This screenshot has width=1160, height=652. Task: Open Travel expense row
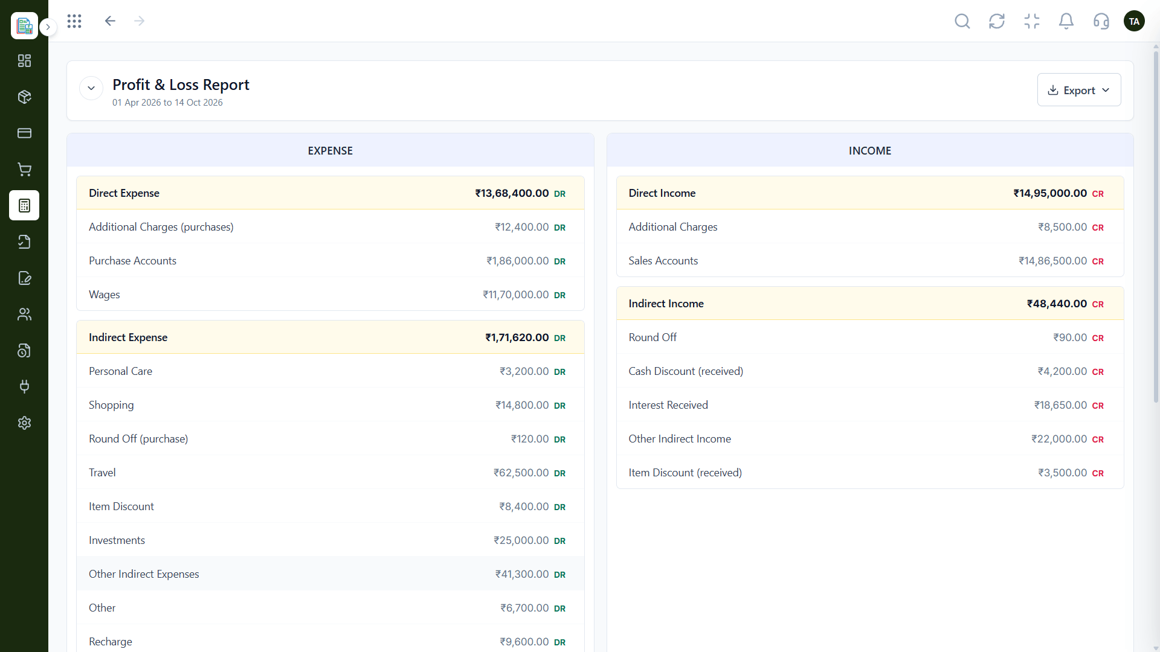click(x=330, y=473)
